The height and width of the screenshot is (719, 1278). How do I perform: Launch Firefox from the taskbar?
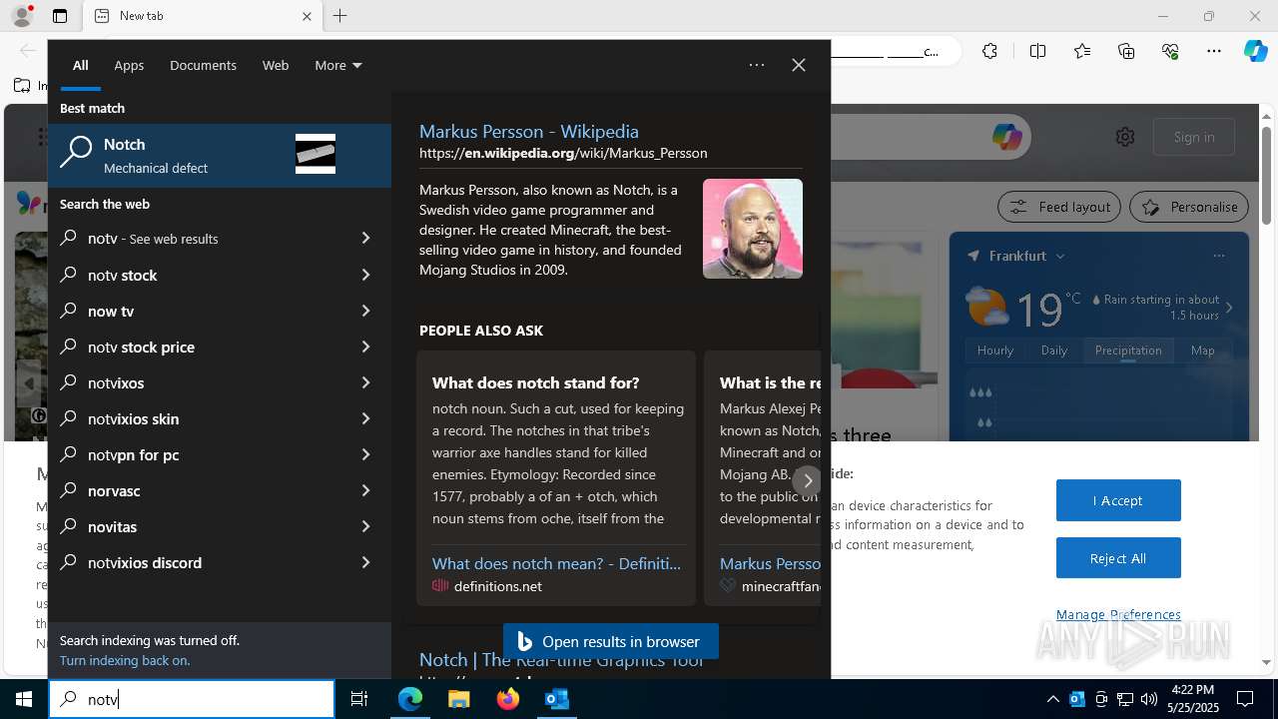pos(508,699)
